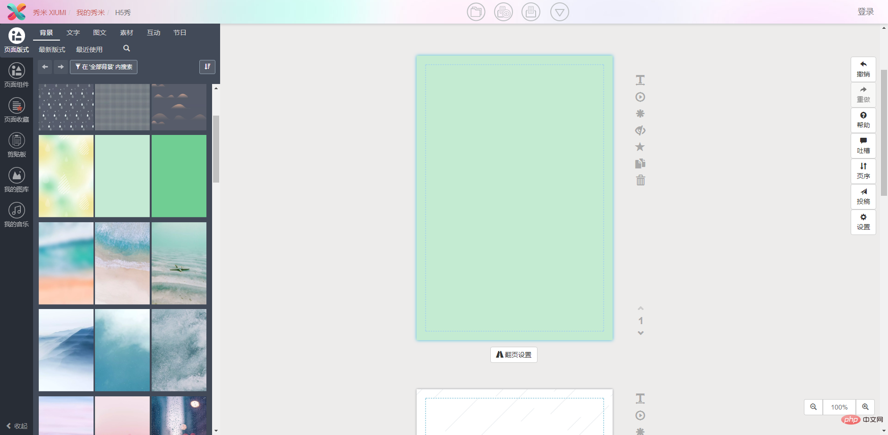The width and height of the screenshot is (888, 435).
Task: Click the 登录 login link
Action: point(865,12)
